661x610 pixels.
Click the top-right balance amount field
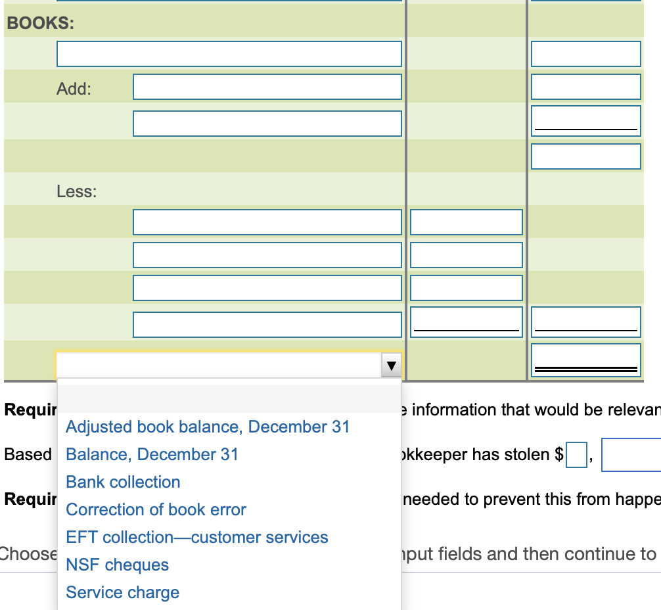(x=585, y=54)
